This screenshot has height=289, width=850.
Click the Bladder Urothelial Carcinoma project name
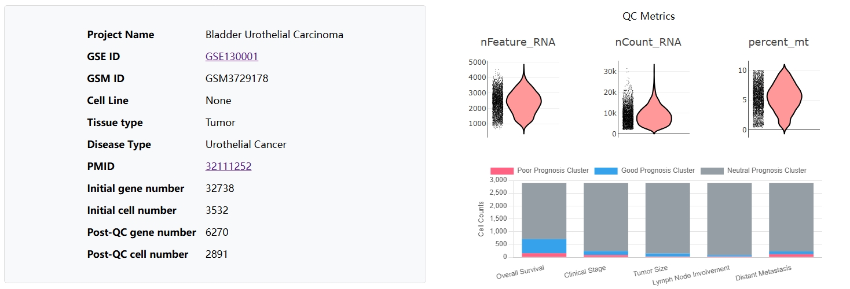(x=274, y=35)
